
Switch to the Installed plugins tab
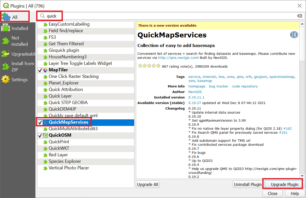[x=18, y=28]
